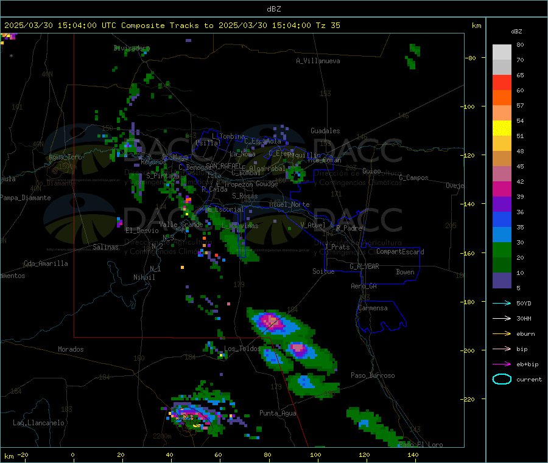Click the Punta_Agua map label
The height and width of the screenshot is (463, 548).
pyautogui.click(x=278, y=413)
